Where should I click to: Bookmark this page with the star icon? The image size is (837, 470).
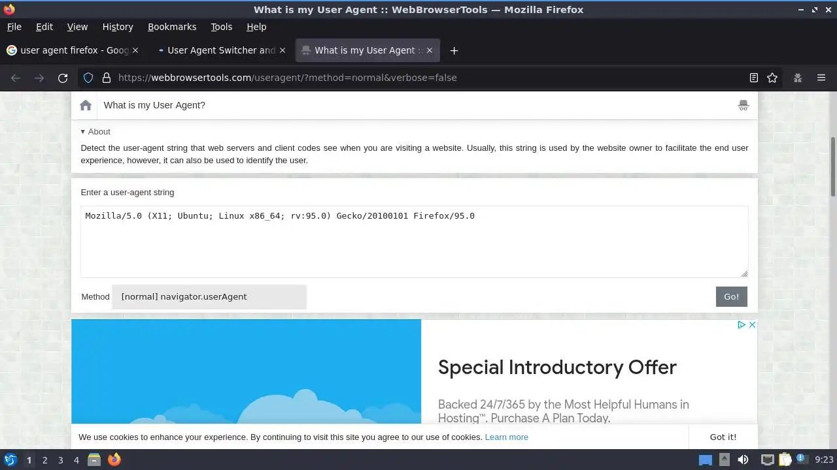(x=772, y=78)
